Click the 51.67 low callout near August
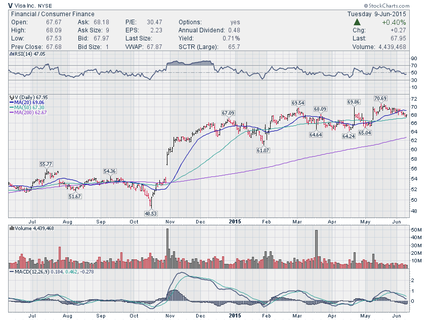The image size is (430, 320). tap(75, 197)
